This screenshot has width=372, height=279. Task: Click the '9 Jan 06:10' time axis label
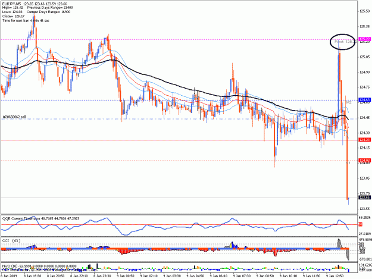218,276
